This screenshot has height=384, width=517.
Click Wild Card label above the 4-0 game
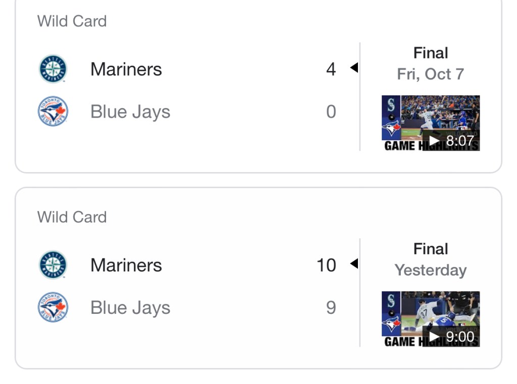[72, 21]
